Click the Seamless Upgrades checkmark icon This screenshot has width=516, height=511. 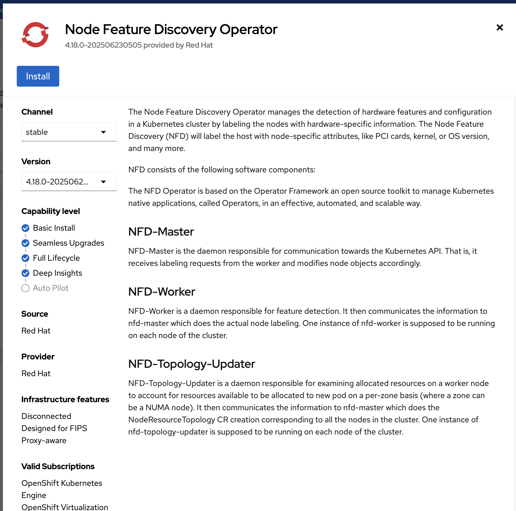[x=25, y=243]
